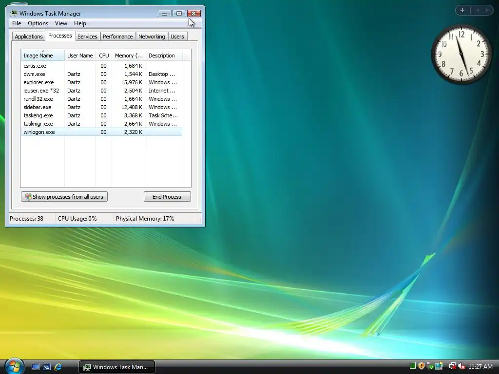Click the sidebar Add Gadgets plus button
Screen dimensions: 499x374
462,10
